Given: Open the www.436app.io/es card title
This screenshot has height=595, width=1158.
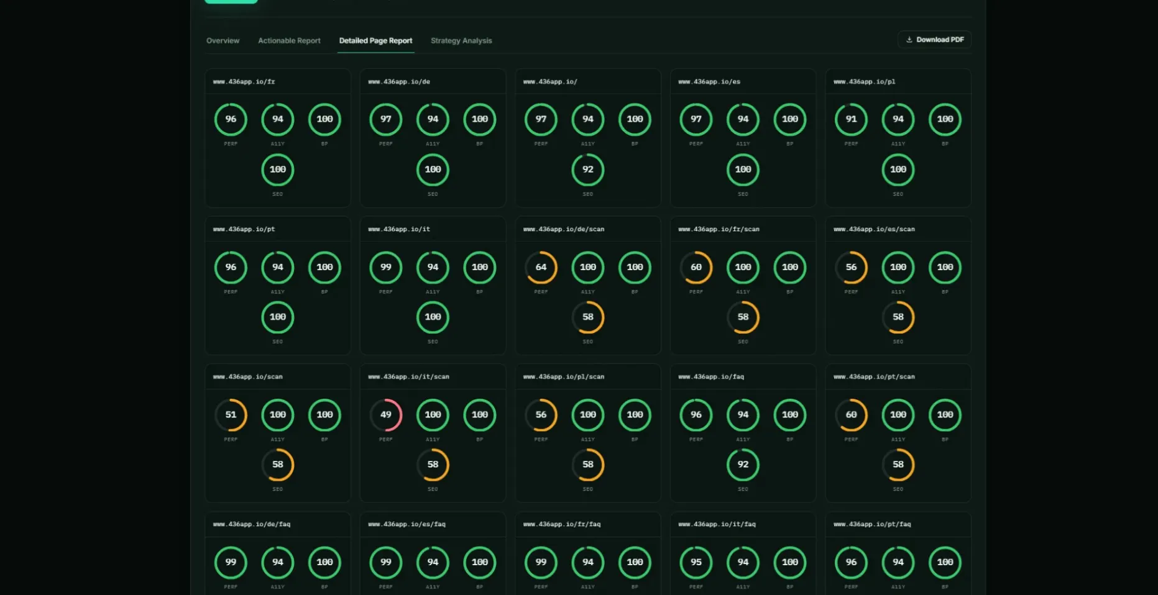Looking at the screenshot, I should tap(709, 81).
